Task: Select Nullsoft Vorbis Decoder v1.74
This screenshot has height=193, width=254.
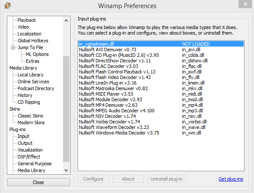Action: point(161,122)
